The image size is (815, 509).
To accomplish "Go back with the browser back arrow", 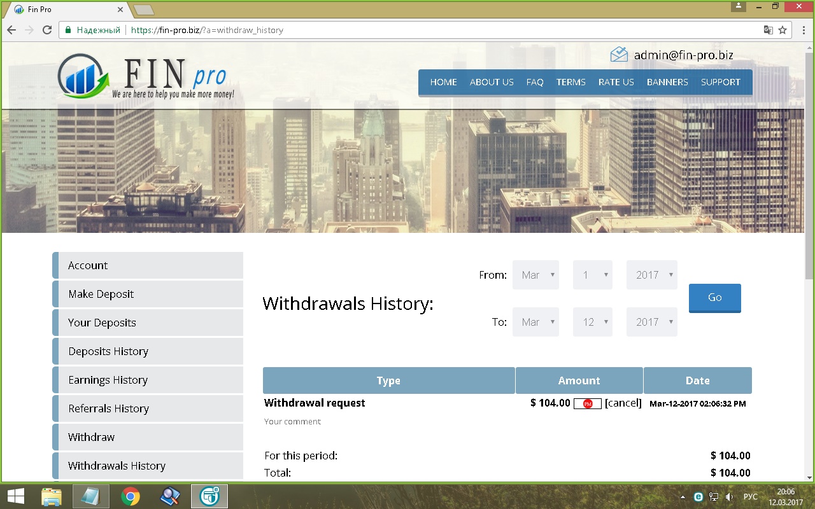I will tap(11, 30).
